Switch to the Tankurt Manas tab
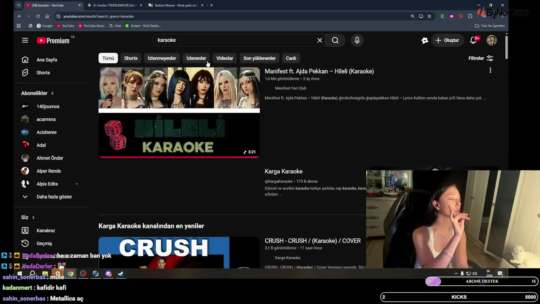Image resolution: width=540 pixels, height=304 pixels. point(176,5)
